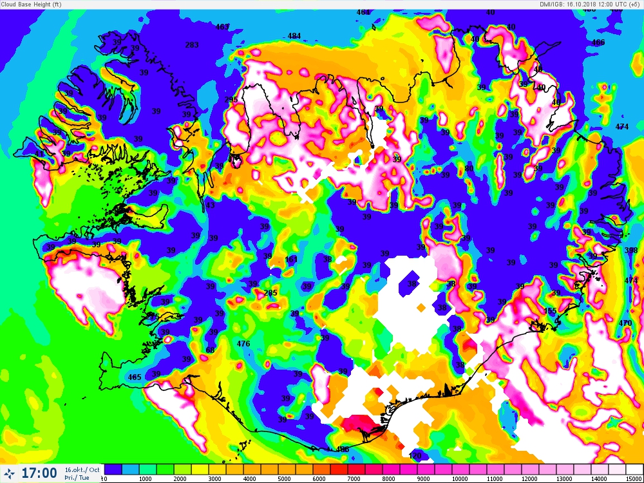
Task: Click the 476 value on the map
Action: tap(243, 343)
